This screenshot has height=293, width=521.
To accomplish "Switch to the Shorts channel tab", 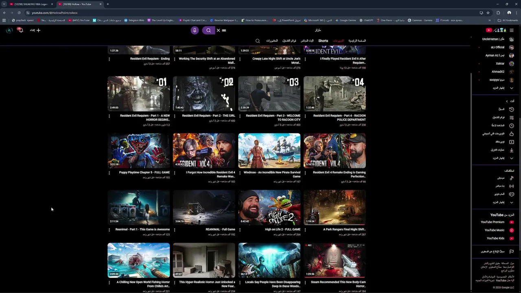I will (x=323, y=41).
